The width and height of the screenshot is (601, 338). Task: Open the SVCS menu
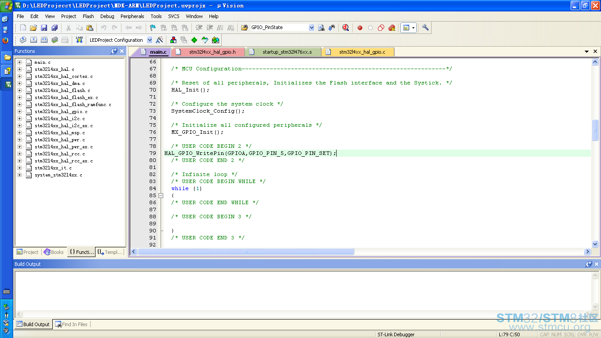click(x=174, y=16)
